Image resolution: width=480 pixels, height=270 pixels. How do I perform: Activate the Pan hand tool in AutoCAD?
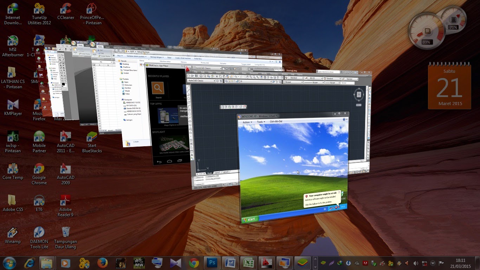[248, 77]
